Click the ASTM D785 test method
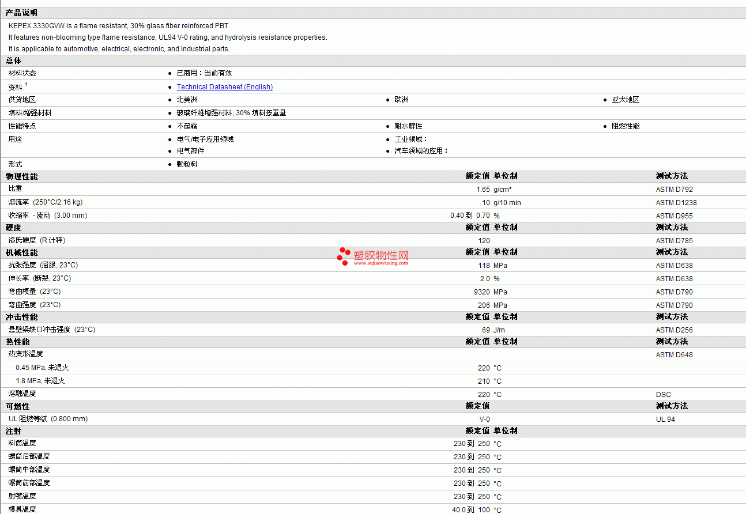The image size is (746, 514). coord(675,241)
